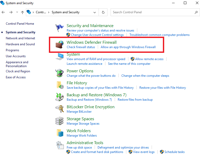Click Create and format hard disk partitions

(97, 152)
